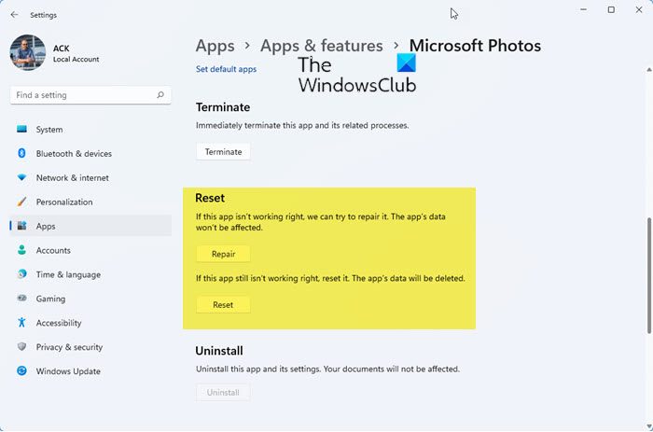Click the Gaming controller icon

[21, 299]
